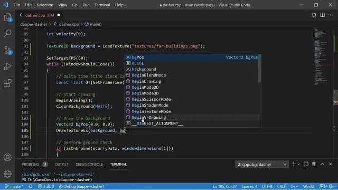
Task: Click Spaces: 4 indentation setting
Action: [249, 186]
